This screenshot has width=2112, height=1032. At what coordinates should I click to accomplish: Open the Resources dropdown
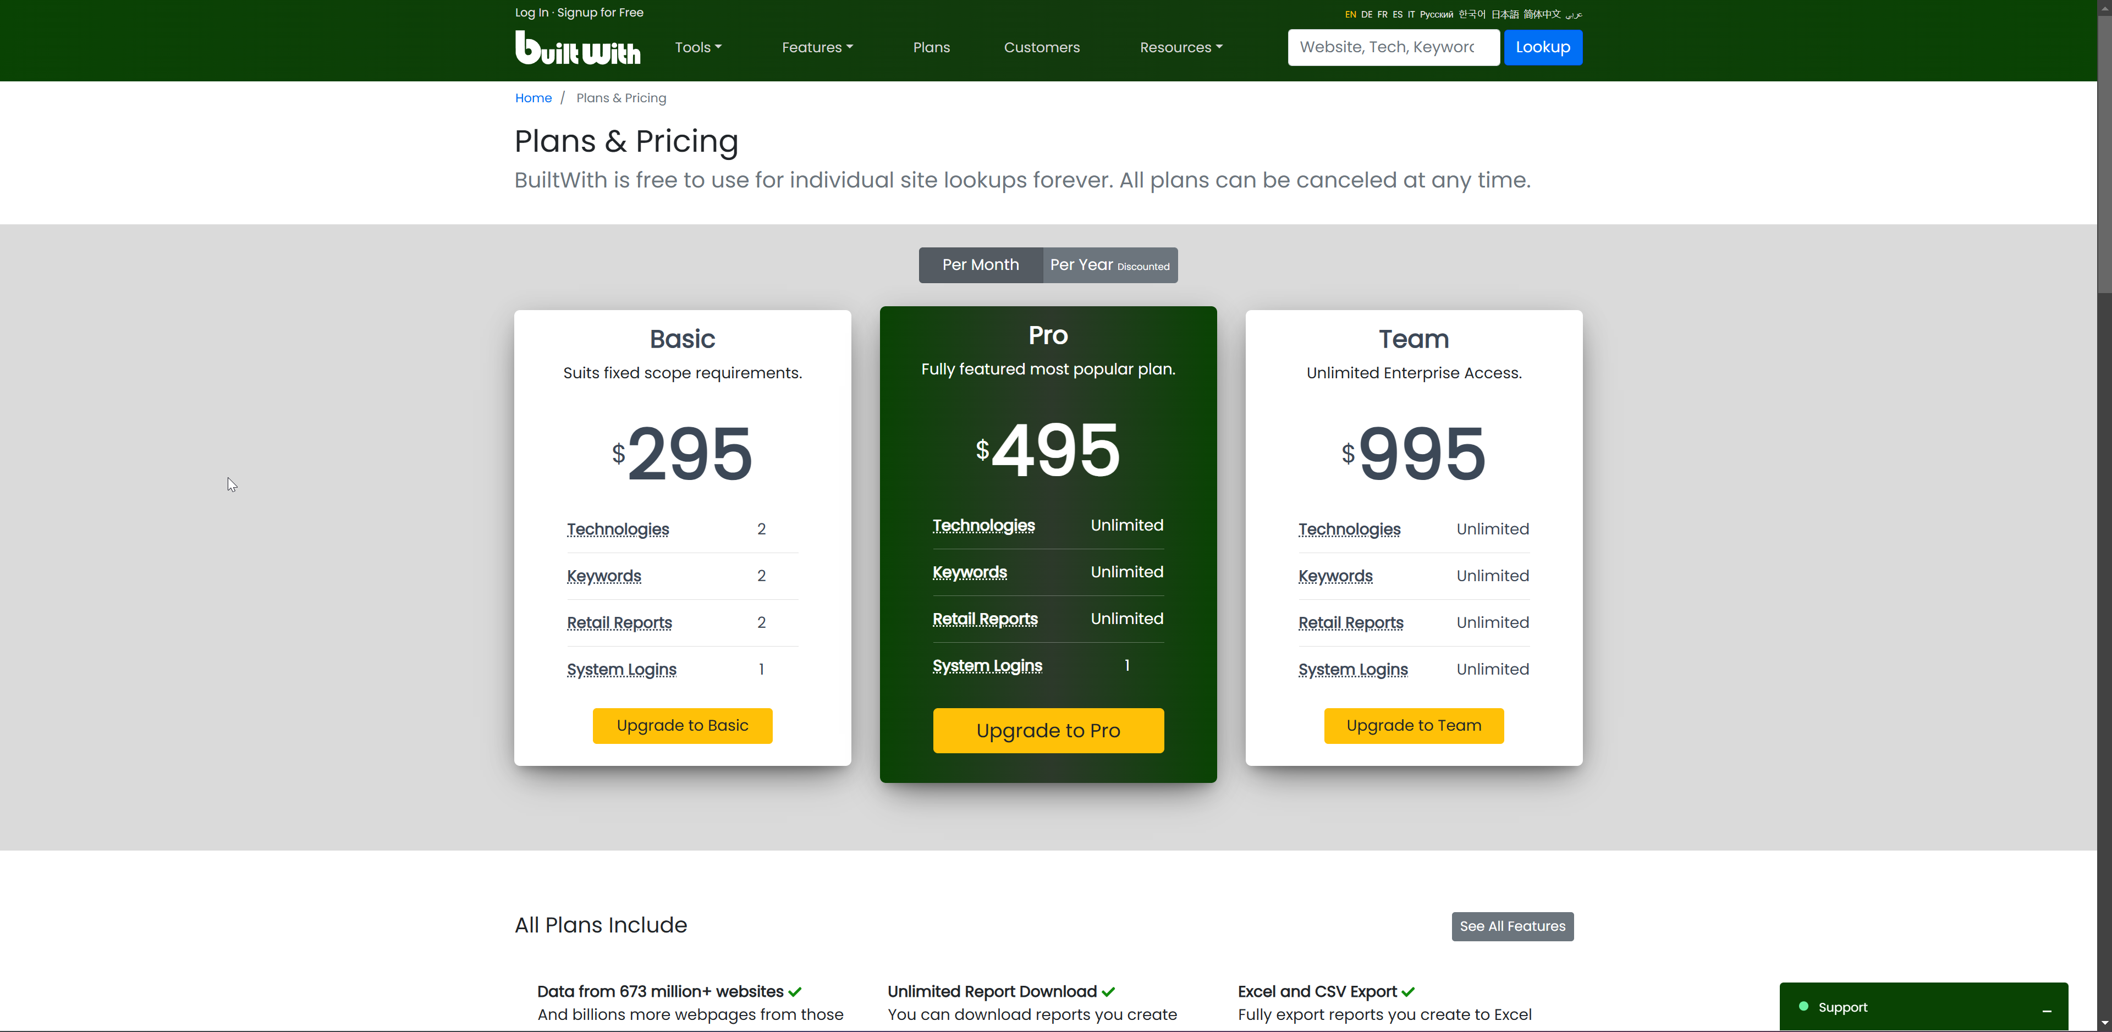tap(1181, 47)
